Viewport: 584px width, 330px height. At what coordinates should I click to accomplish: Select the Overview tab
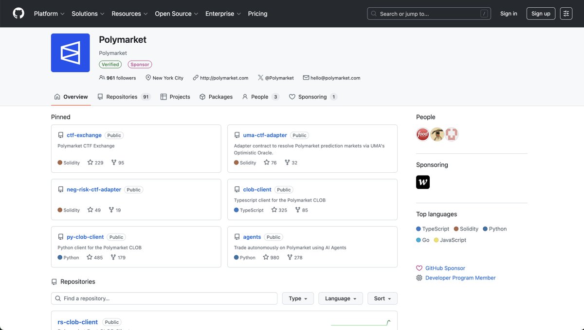point(71,97)
